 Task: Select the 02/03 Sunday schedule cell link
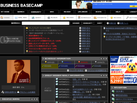(81, 66)
